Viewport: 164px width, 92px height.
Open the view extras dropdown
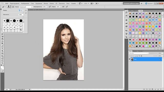pyautogui.click(x=80, y=3)
